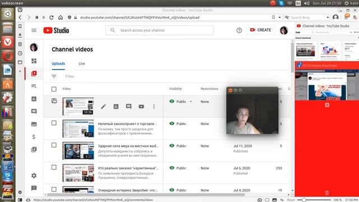The width and height of the screenshot is (359, 202).
Task: Click the channel avatar in Studio sidebar
Action: (x=34, y=47)
